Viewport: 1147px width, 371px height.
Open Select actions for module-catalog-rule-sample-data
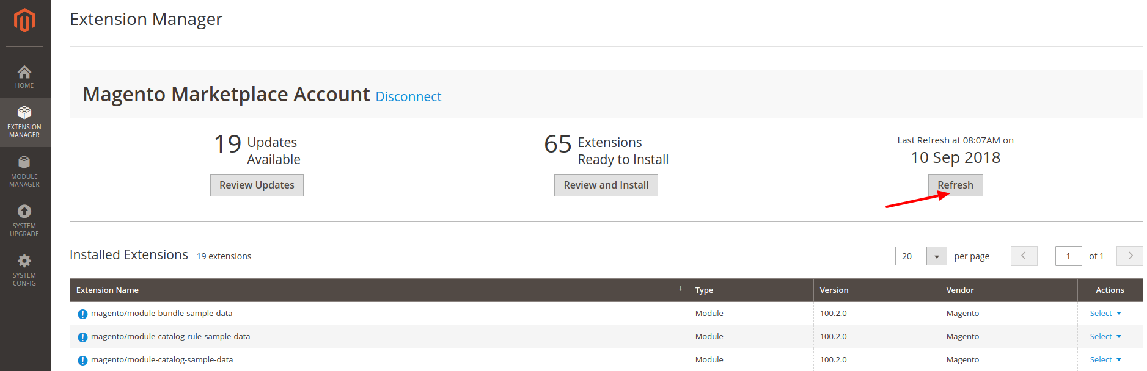(x=1105, y=336)
